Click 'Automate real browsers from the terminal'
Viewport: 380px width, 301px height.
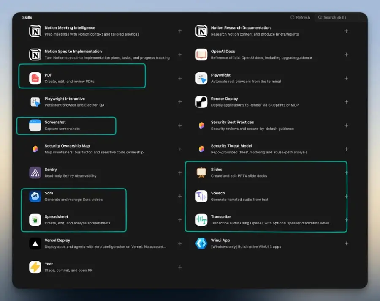(x=246, y=82)
